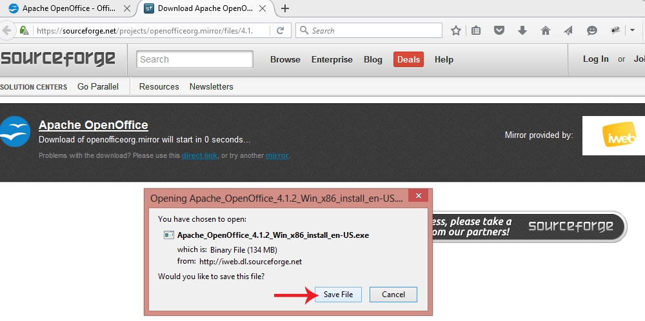The height and width of the screenshot is (321, 645).
Task: Click the add-on icon near toolbar end
Action: pos(615,30)
